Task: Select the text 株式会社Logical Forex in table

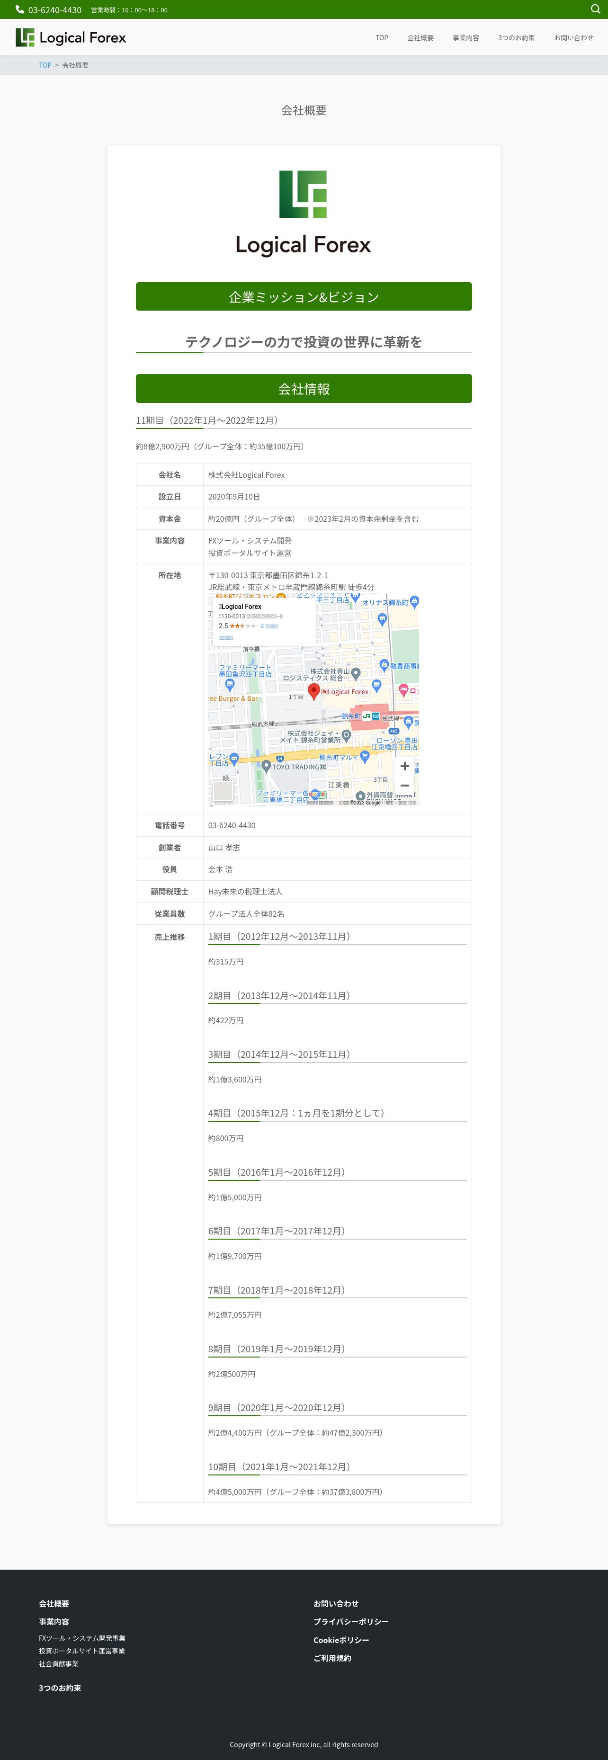Action: [x=247, y=475]
